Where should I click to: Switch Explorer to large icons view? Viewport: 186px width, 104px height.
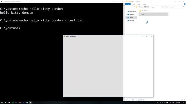click(x=184, y=100)
